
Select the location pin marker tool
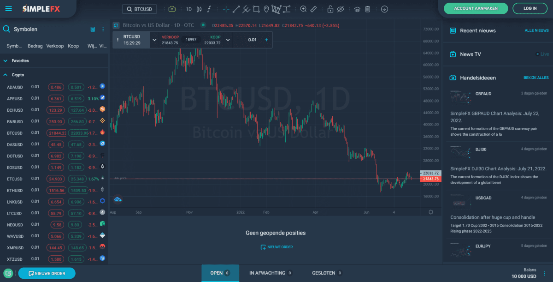[x=266, y=9]
